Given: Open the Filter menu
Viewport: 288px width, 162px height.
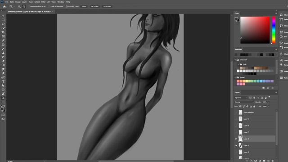Looking at the screenshot, I should tap(43, 2).
